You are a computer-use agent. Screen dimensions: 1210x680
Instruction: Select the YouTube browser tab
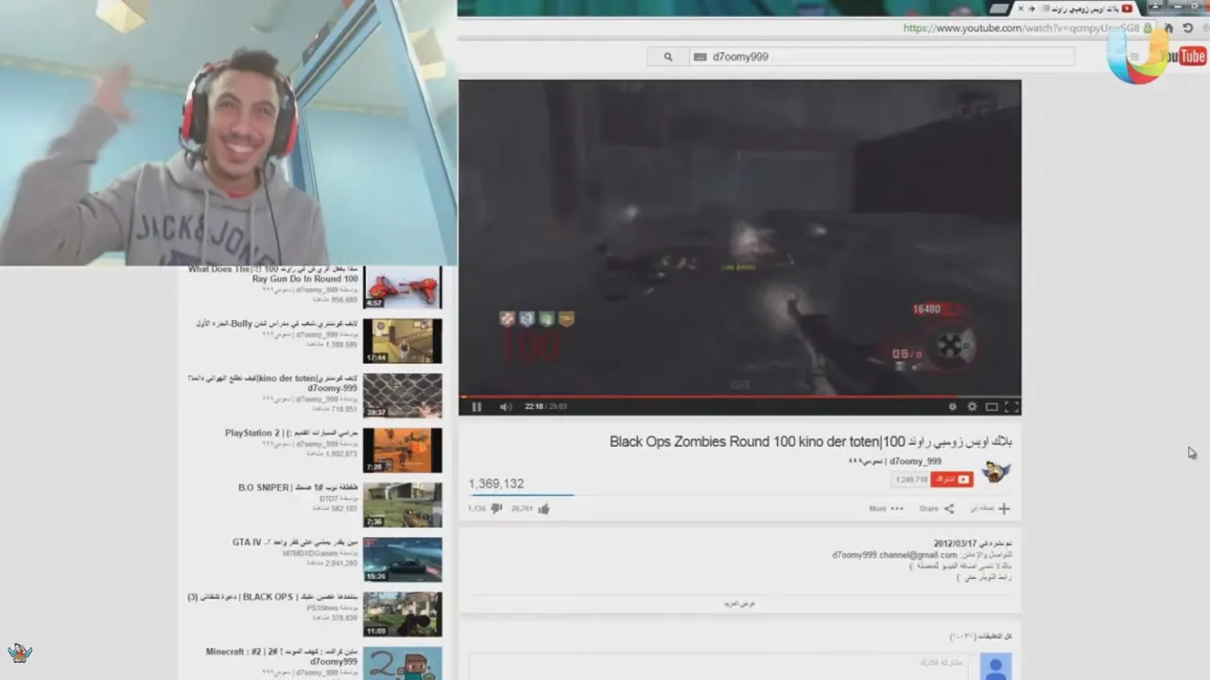1078,8
